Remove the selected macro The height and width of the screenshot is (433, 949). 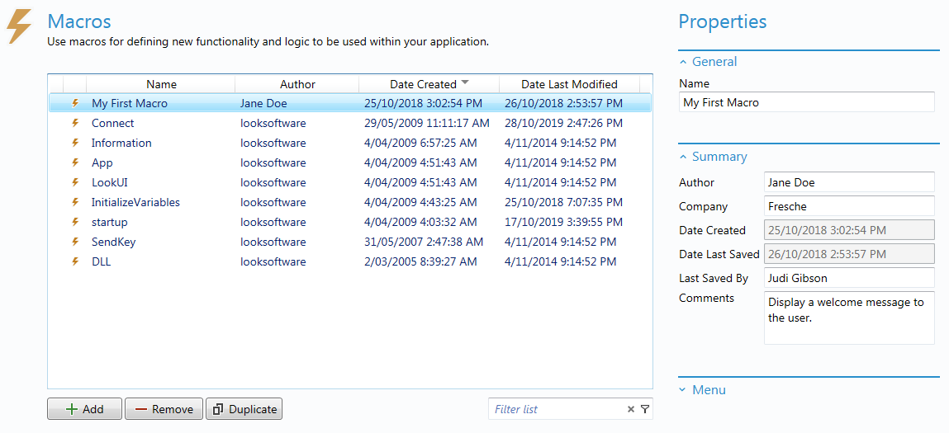point(164,409)
